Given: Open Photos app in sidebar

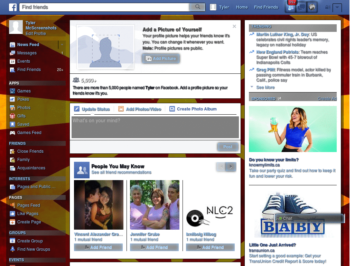Looking at the screenshot, I should (x=24, y=108).
